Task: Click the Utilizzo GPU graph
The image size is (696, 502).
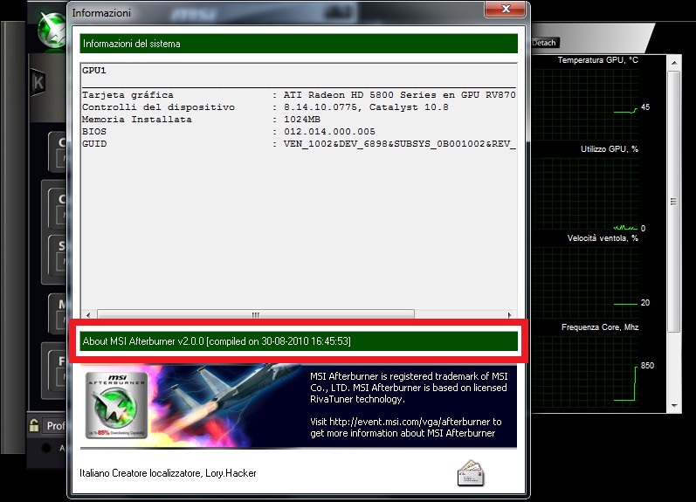Action: point(585,193)
